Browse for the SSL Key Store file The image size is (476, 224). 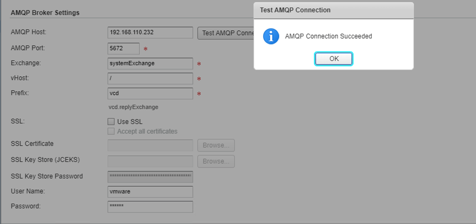216,161
